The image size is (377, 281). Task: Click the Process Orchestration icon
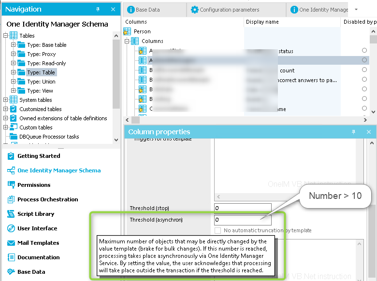click(11, 199)
